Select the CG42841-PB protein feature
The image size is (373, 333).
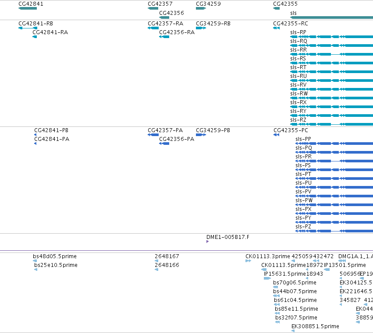click(x=36, y=135)
